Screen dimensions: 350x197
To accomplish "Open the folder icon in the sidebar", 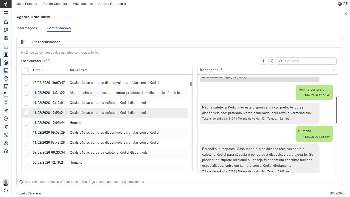I will tap(6, 95).
